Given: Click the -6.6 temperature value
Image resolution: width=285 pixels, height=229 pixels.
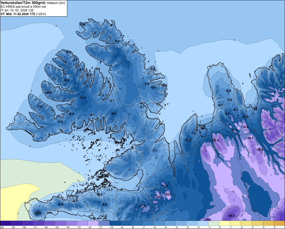Looking at the screenshot, I should 164,85.
